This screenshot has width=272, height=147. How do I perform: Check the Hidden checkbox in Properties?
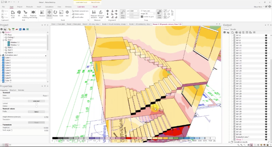(x=36, y=106)
